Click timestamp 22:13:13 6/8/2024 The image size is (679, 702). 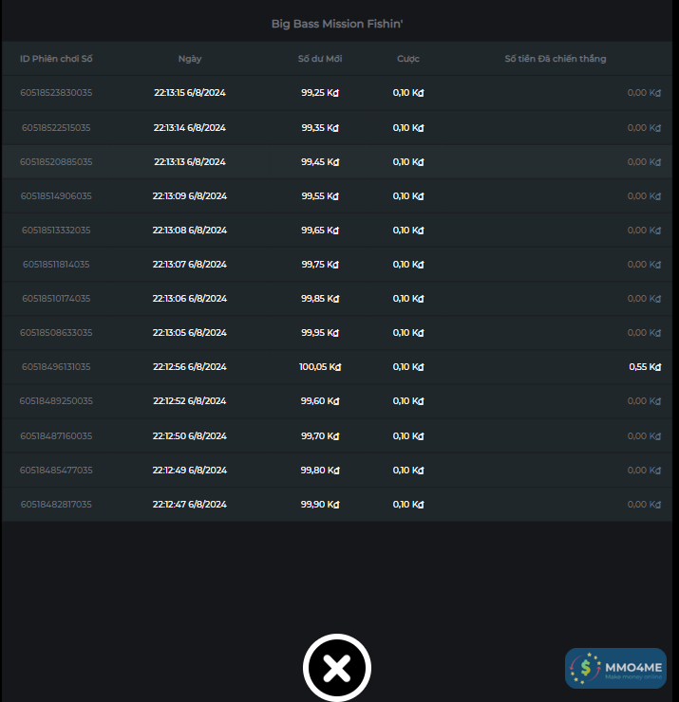click(190, 162)
